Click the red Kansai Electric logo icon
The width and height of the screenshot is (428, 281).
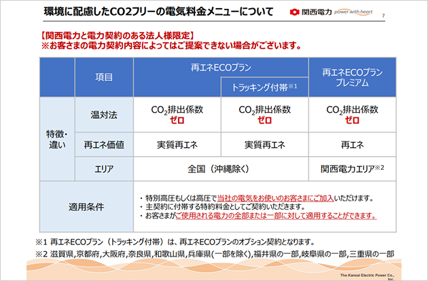tap(293, 12)
